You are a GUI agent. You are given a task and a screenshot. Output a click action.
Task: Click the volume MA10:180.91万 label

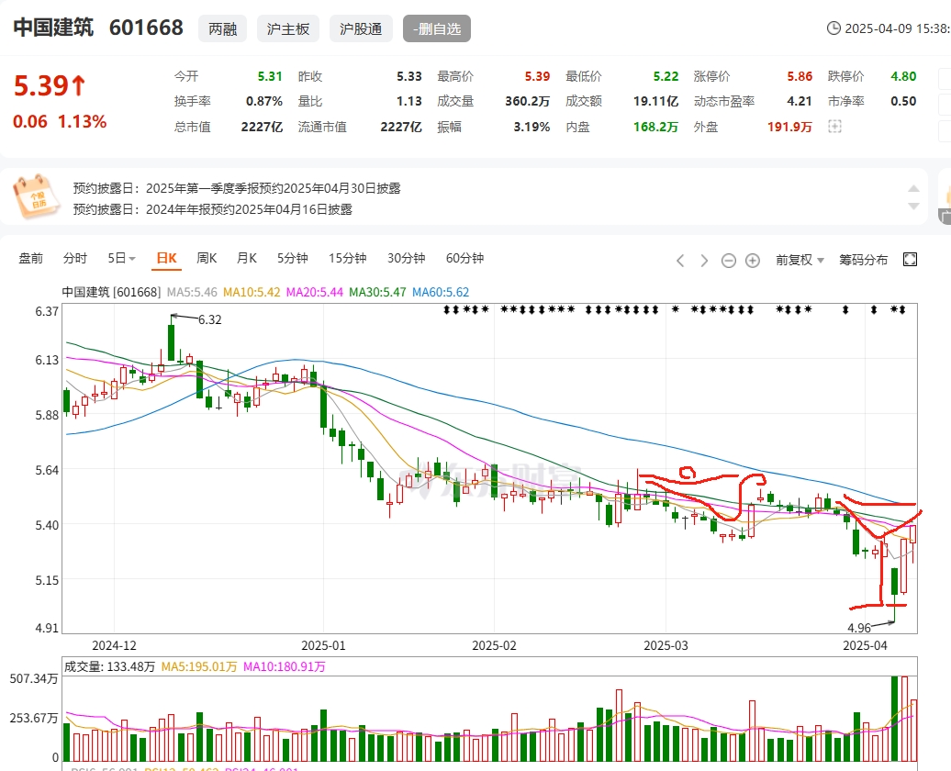point(285,666)
